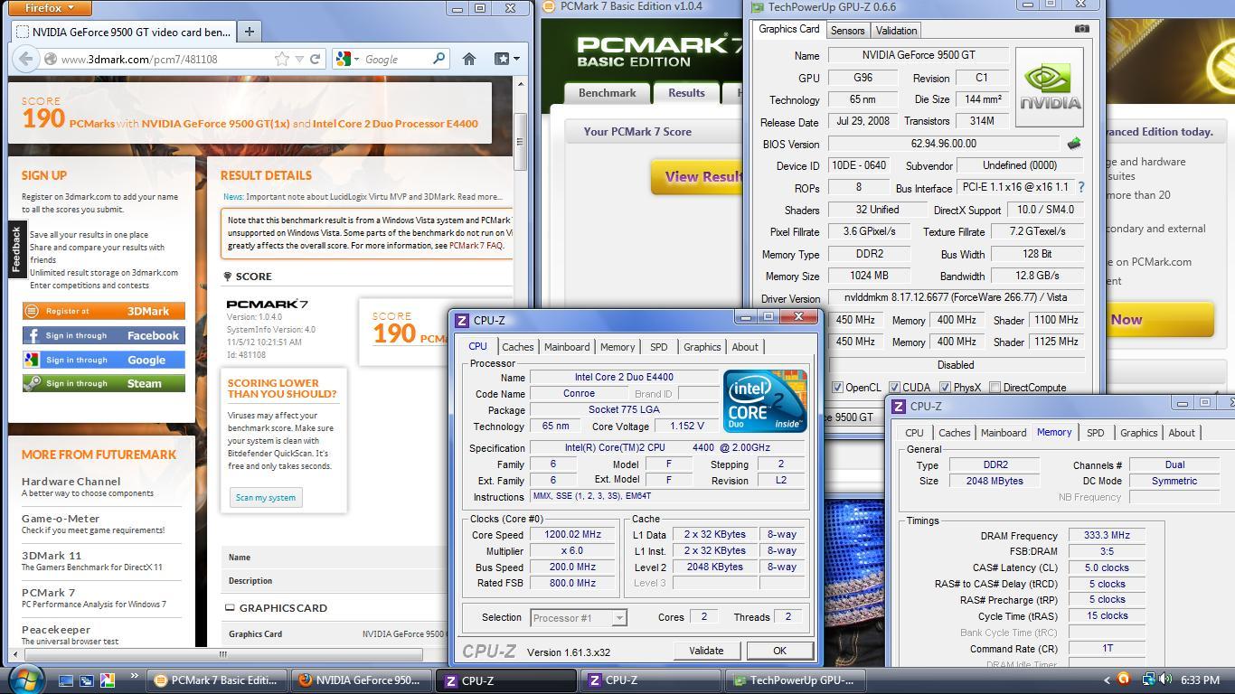Save BIOS using the chip icon in GPU-Z
The width and height of the screenshot is (1235, 694).
1074,144
